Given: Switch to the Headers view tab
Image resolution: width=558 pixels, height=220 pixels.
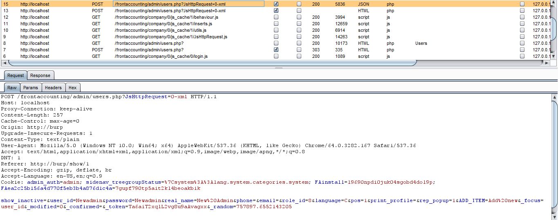Looking at the screenshot, I should (x=53, y=88).
